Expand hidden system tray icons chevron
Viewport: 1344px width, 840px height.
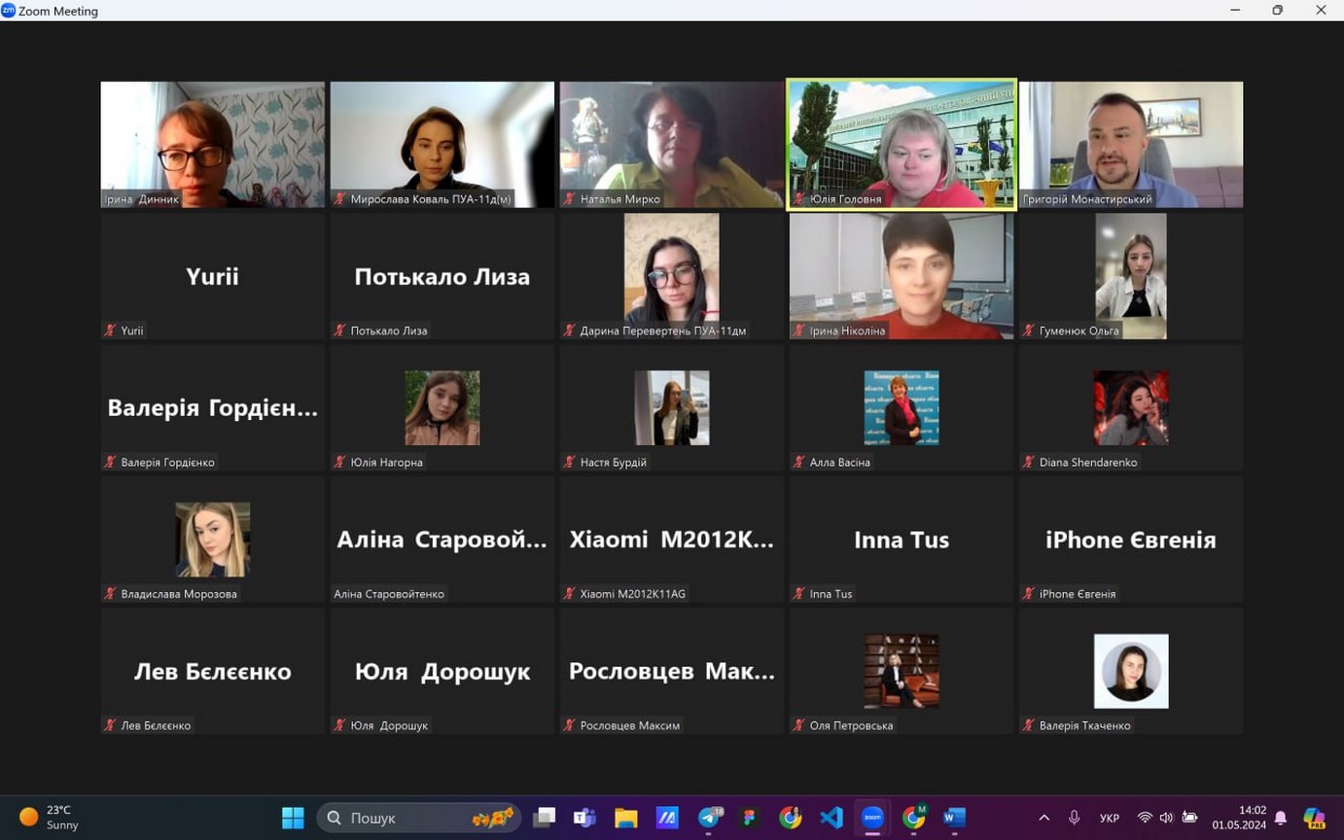coord(1043,818)
